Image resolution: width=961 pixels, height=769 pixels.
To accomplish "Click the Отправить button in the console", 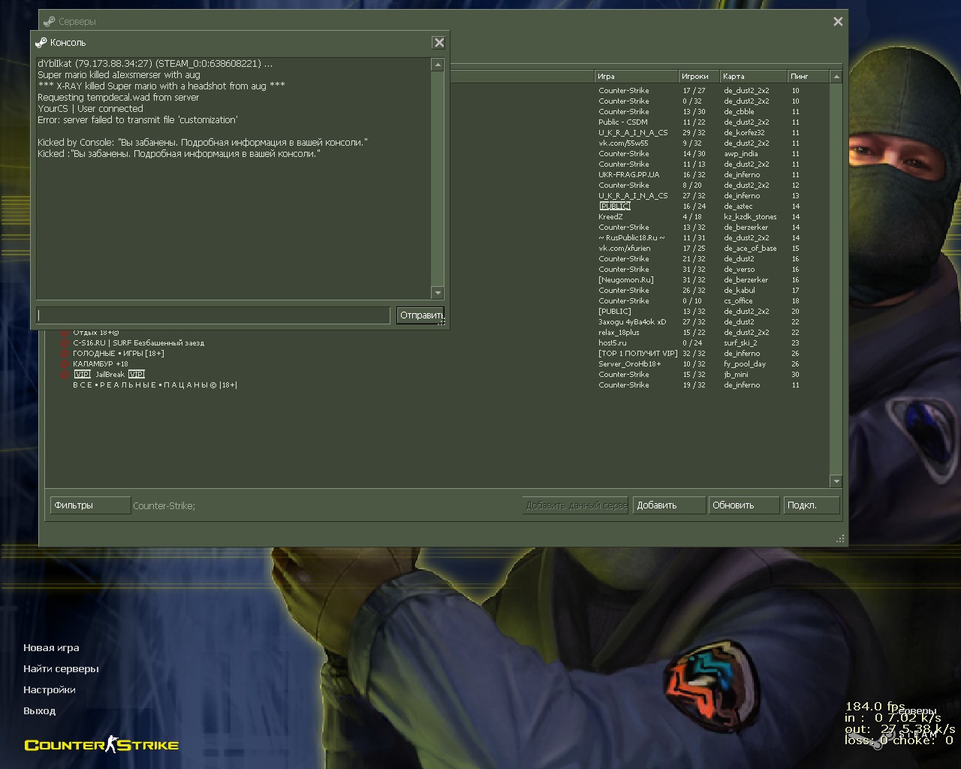I will (x=420, y=315).
